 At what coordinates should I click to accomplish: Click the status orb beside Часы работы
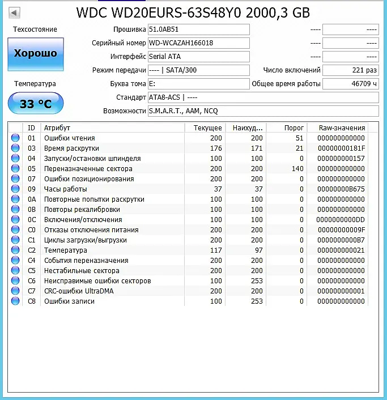pos(15,189)
